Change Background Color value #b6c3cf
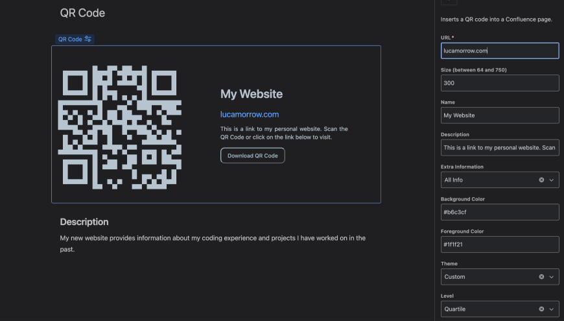Viewport: 564px width, 321px height. tap(500, 212)
